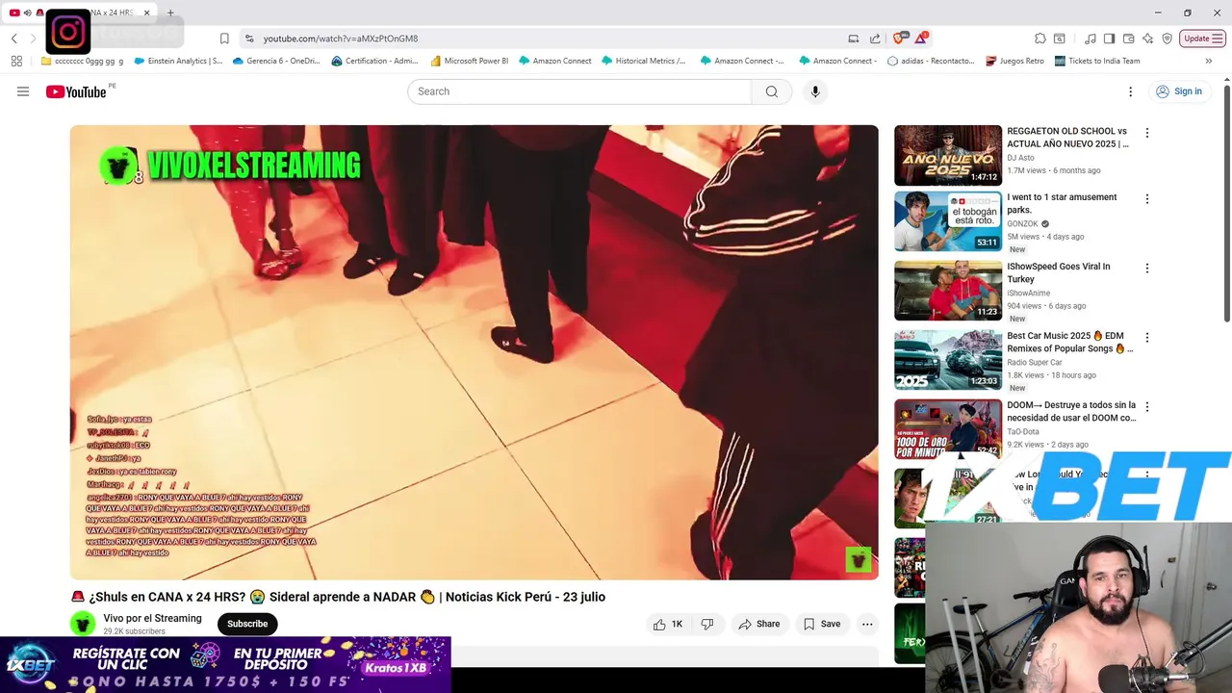Screen dimensions: 1232x693
Task: Open browser extensions puzzle icon
Action: pyautogui.click(x=1040, y=38)
